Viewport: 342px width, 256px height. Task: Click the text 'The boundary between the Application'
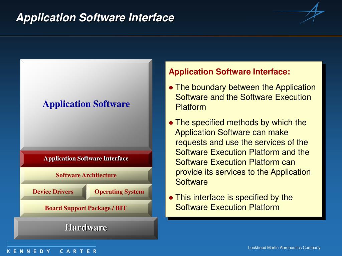(245, 87)
